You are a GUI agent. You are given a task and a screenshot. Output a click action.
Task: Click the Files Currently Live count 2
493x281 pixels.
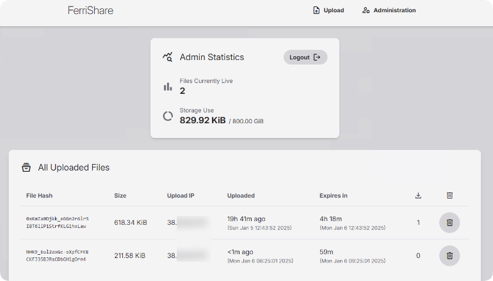click(182, 91)
